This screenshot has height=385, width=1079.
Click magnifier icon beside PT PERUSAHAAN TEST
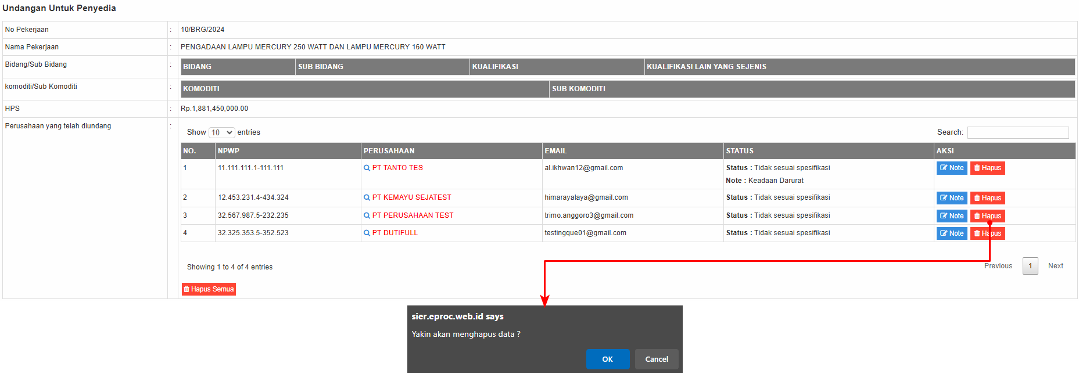367,215
